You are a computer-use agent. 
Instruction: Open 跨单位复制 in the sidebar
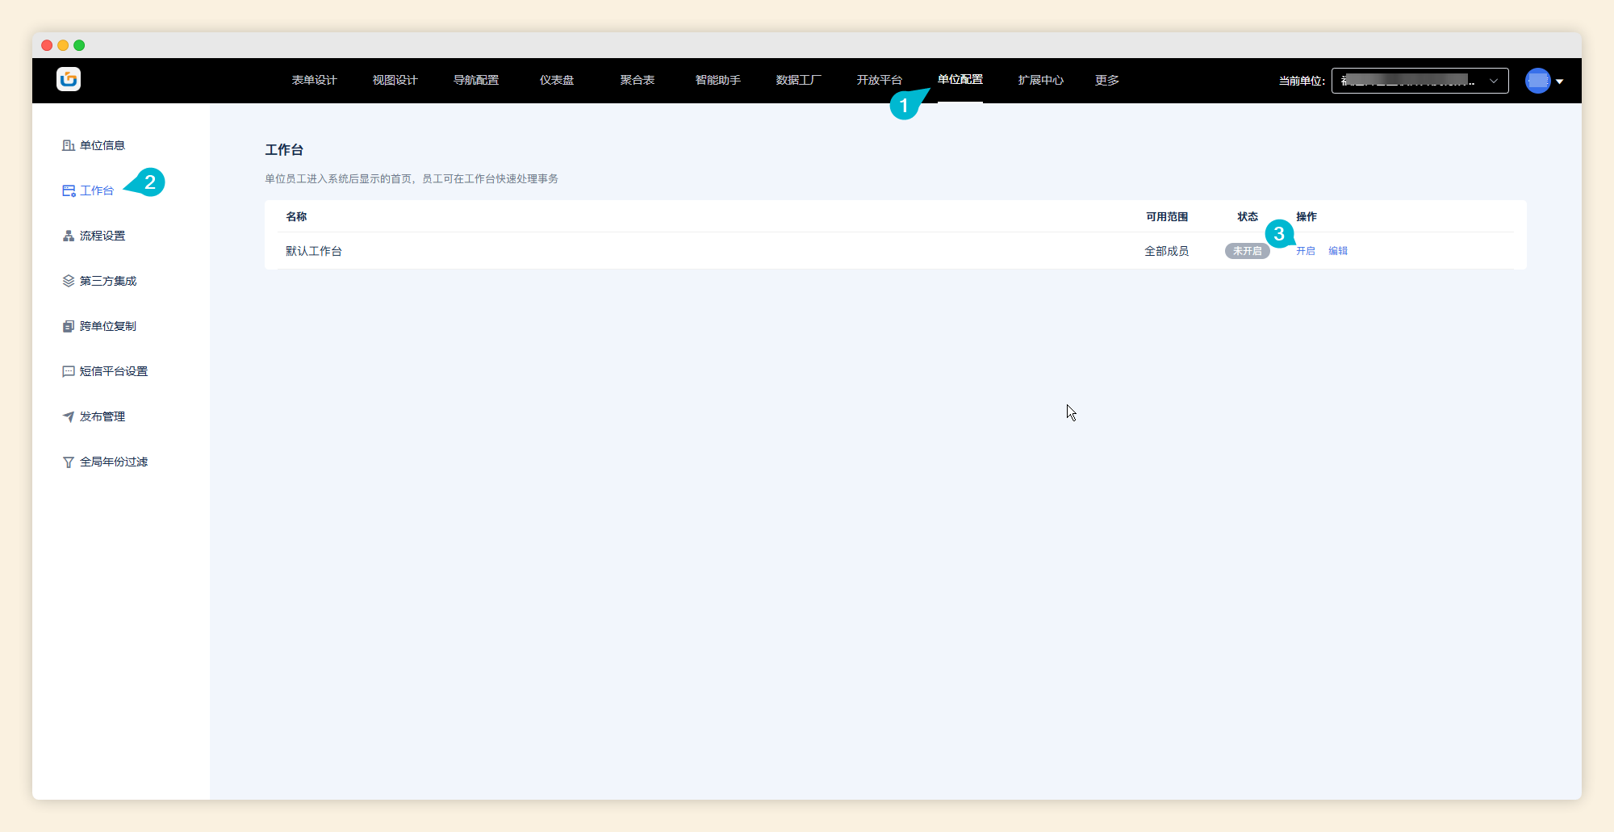tap(108, 326)
